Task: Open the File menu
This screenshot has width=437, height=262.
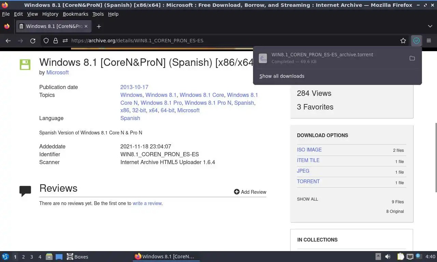Action: point(6,14)
